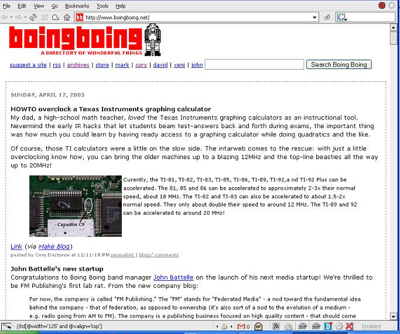This screenshot has height=334, width=400.
Task: Click the grey checkmark circle icon
Action: coord(339,326)
